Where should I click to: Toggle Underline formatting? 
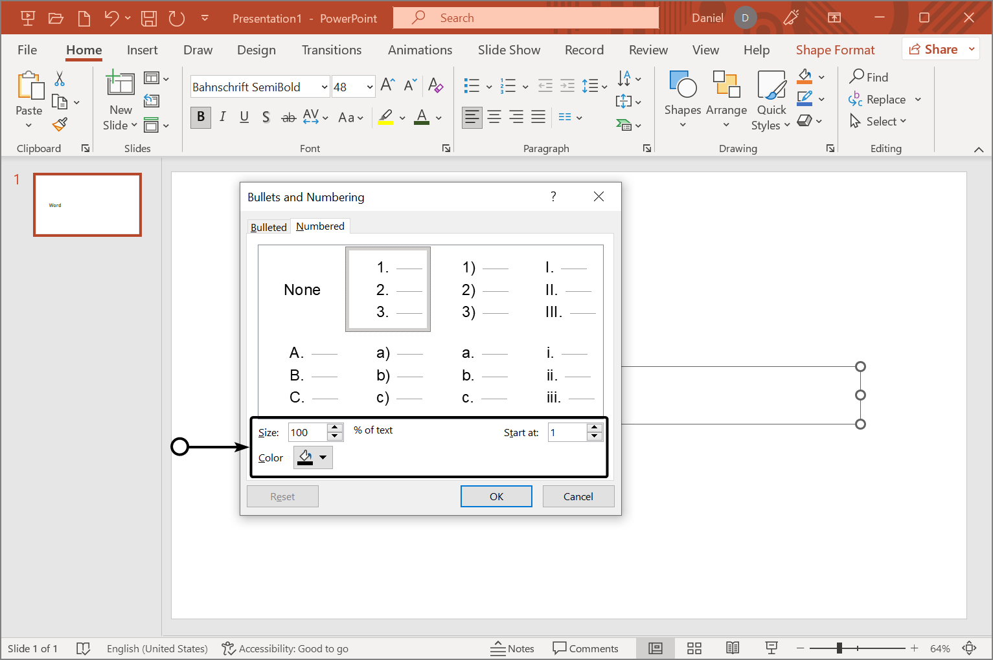pos(244,117)
